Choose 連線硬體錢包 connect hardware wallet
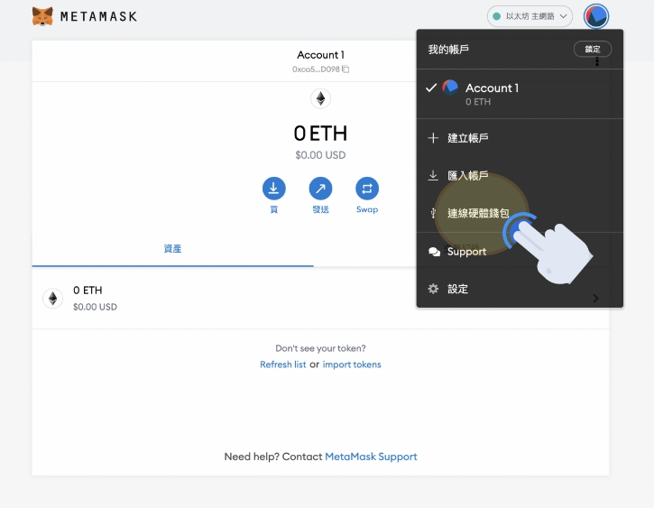 (520, 213)
